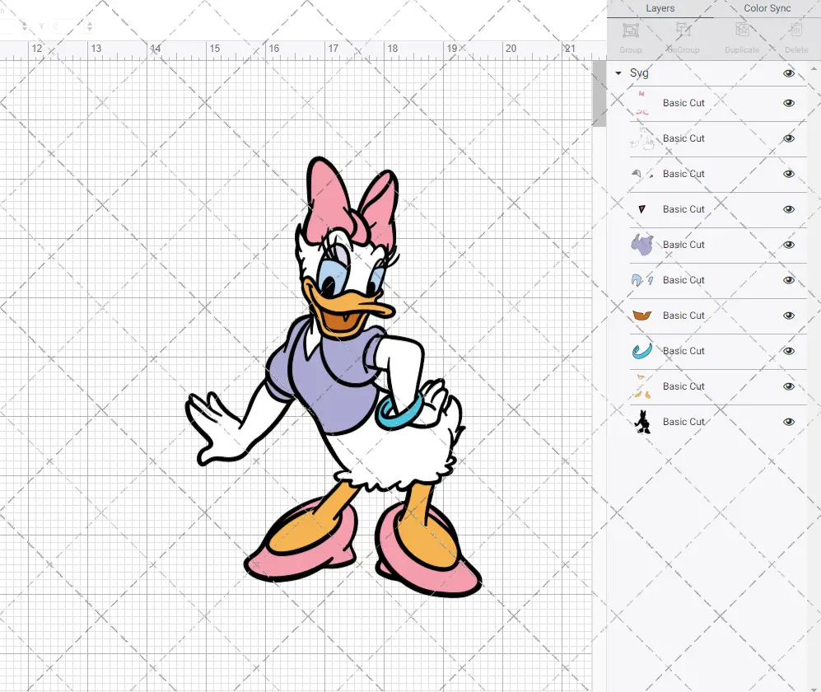Select the teal bracelet layer thumbnail
This screenshot has height=692, width=821.
pos(642,351)
